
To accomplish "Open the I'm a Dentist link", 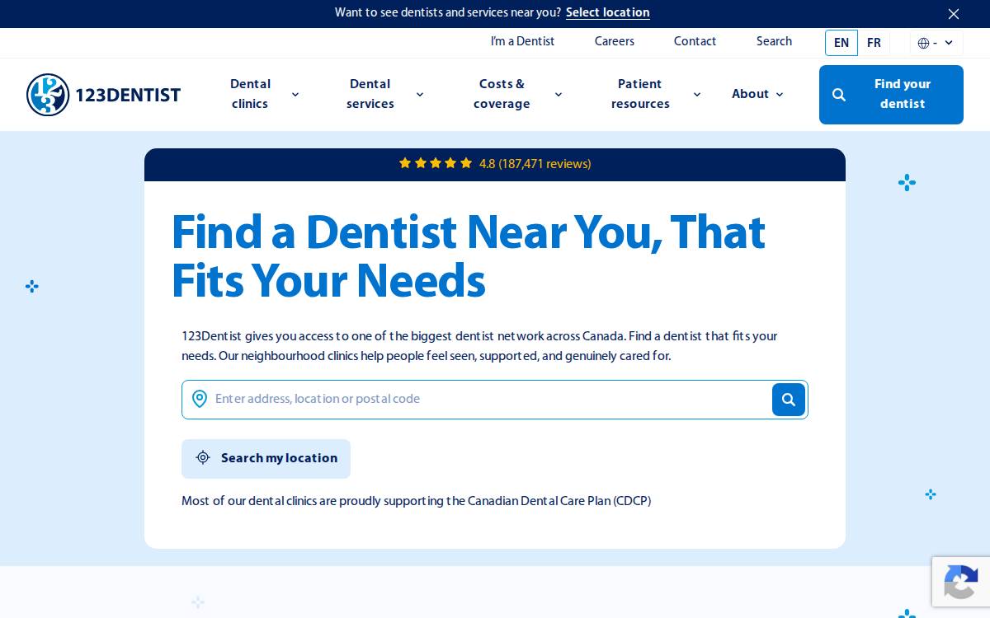I will tap(522, 41).
